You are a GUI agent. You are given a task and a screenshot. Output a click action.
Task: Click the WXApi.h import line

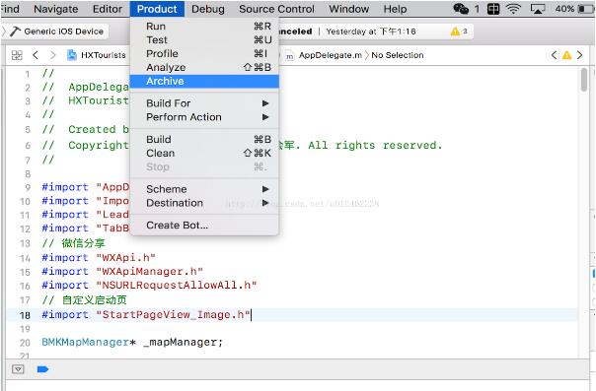(99, 258)
